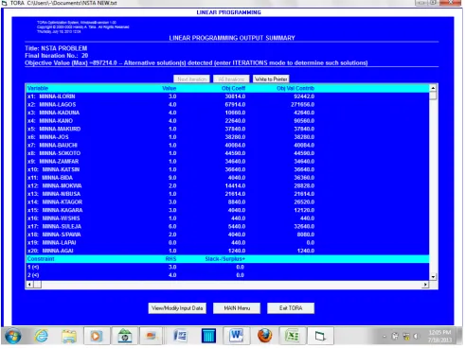Click the horizontal scrollbar right arrow

click(x=425, y=285)
